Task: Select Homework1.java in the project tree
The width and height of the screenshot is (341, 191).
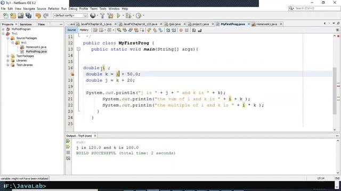Action: 36,47
